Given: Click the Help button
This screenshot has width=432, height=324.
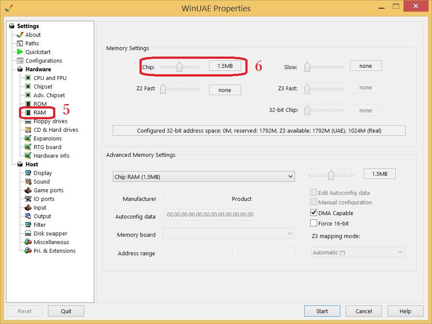Looking at the screenshot, I should coord(405,311).
